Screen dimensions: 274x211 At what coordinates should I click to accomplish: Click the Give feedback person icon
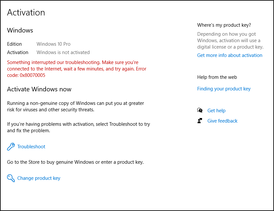(200, 121)
